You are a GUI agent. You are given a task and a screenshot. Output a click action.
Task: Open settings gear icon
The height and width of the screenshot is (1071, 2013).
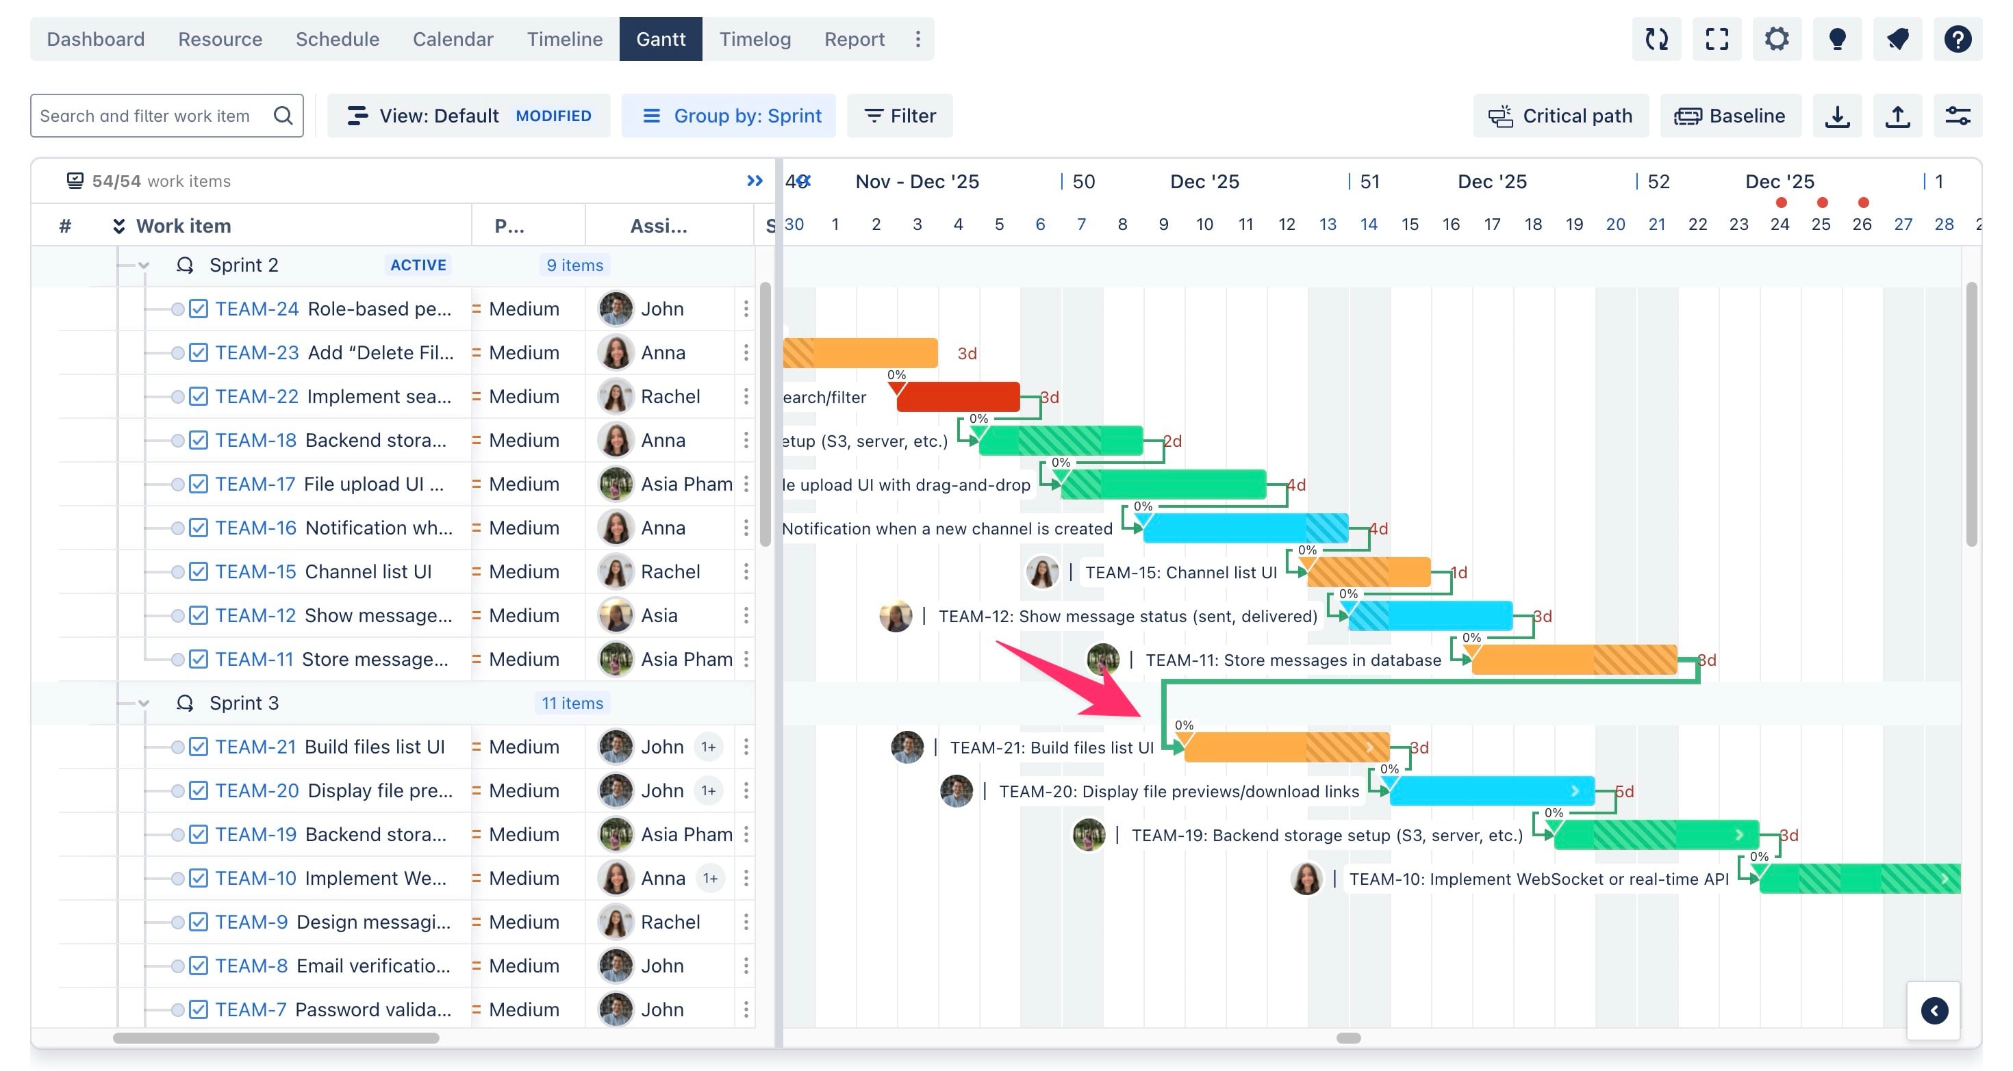(1776, 39)
